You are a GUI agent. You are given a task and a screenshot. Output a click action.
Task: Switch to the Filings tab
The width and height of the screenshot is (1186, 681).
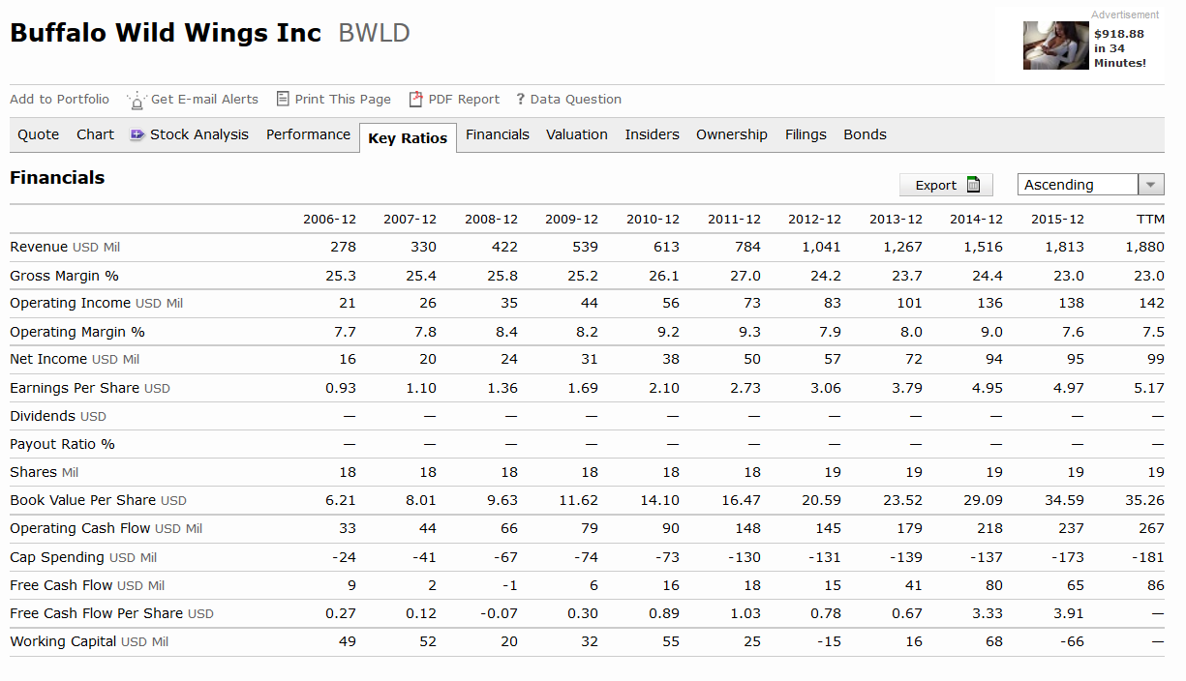(x=806, y=134)
